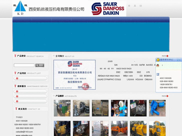Open the electrical cabinet product thumbnail
Screen dimensions: 182x136
coord(100,128)
